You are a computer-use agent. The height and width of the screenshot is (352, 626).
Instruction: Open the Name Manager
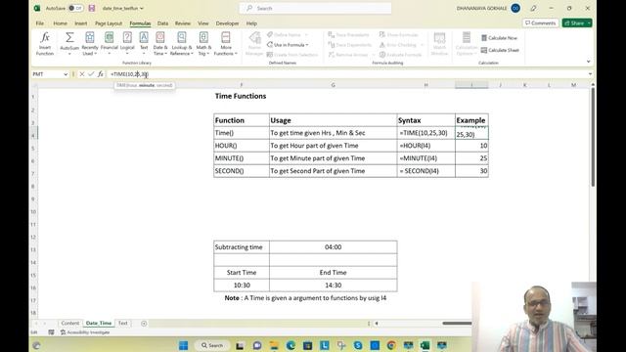coord(254,43)
